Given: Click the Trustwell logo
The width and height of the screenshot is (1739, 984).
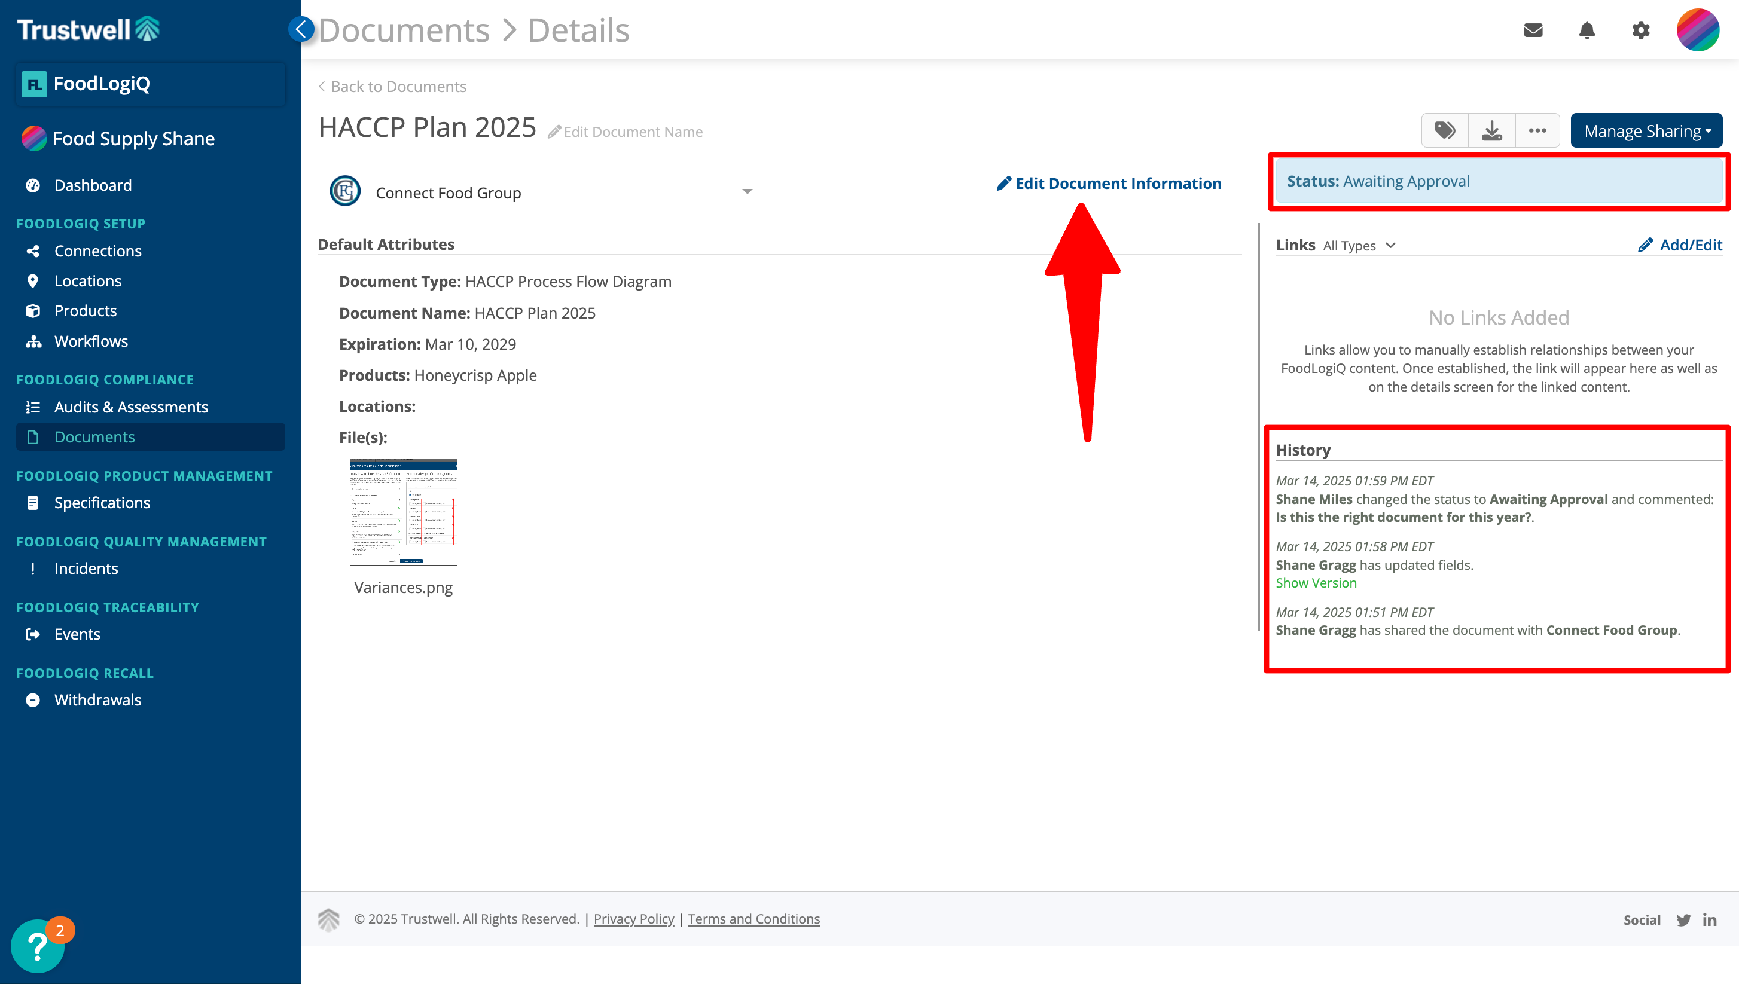Looking at the screenshot, I should (x=89, y=29).
